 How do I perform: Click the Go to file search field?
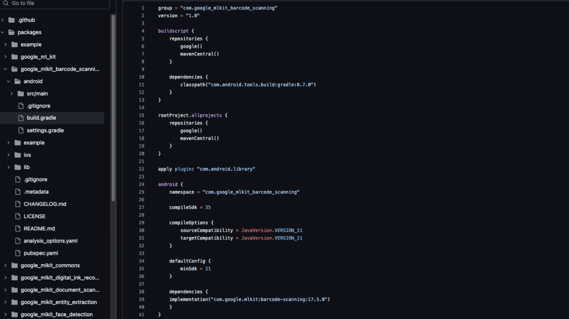pos(56,3)
